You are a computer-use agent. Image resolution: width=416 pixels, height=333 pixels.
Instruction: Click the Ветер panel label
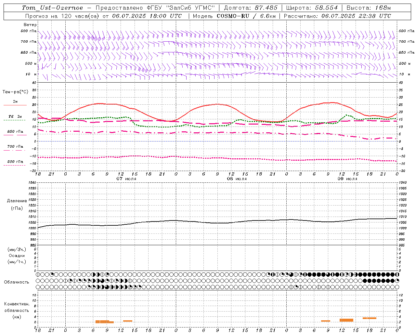tap(30, 25)
